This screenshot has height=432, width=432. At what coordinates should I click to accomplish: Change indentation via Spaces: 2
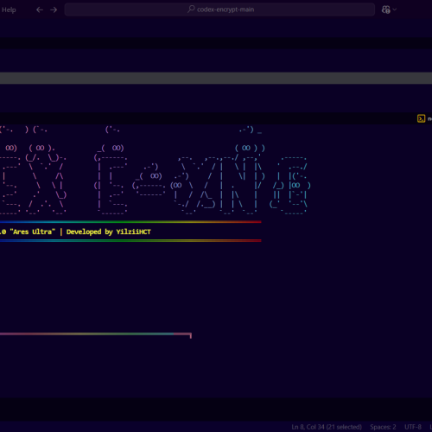pyautogui.click(x=383, y=427)
